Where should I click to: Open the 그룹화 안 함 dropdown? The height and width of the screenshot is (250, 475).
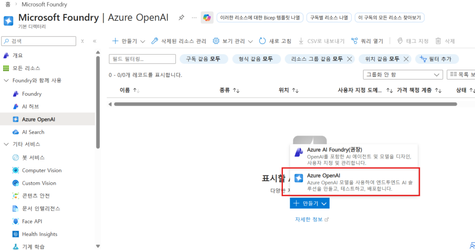point(403,75)
